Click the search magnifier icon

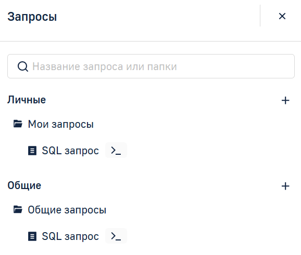(x=22, y=66)
